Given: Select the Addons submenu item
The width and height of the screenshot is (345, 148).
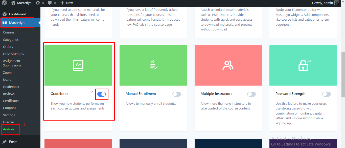Looking at the screenshot, I should tap(9, 129).
